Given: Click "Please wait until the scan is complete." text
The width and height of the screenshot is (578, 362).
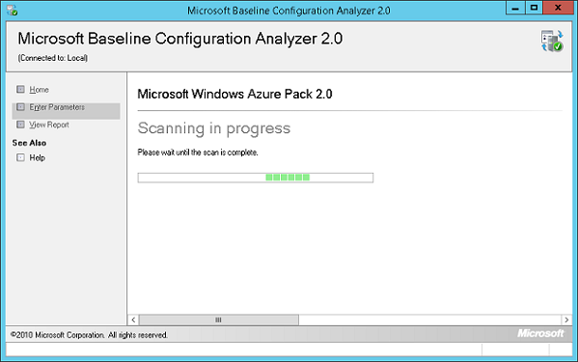Looking at the screenshot, I should tap(198, 153).
